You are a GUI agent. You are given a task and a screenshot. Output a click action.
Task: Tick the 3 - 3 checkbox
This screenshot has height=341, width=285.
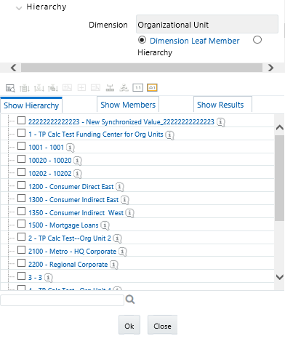pyautogui.click(x=21, y=276)
